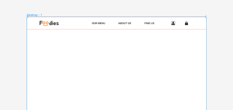Click the orange smiley 'oo' in logo
The image size is (233, 110).
pyautogui.click(x=46, y=23)
